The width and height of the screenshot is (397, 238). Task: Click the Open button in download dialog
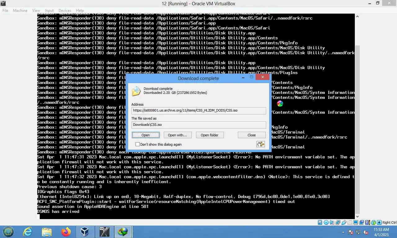145,135
